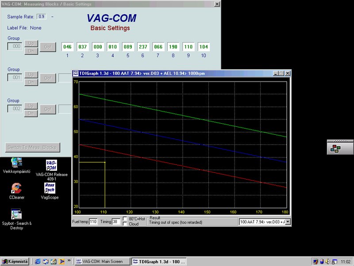Enable the 80°C=Hot checkbox
The image size is (354, 266).
coord(125,219)
